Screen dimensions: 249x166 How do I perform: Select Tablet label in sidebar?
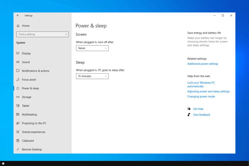pyautogui.click(x=26, y=106)
